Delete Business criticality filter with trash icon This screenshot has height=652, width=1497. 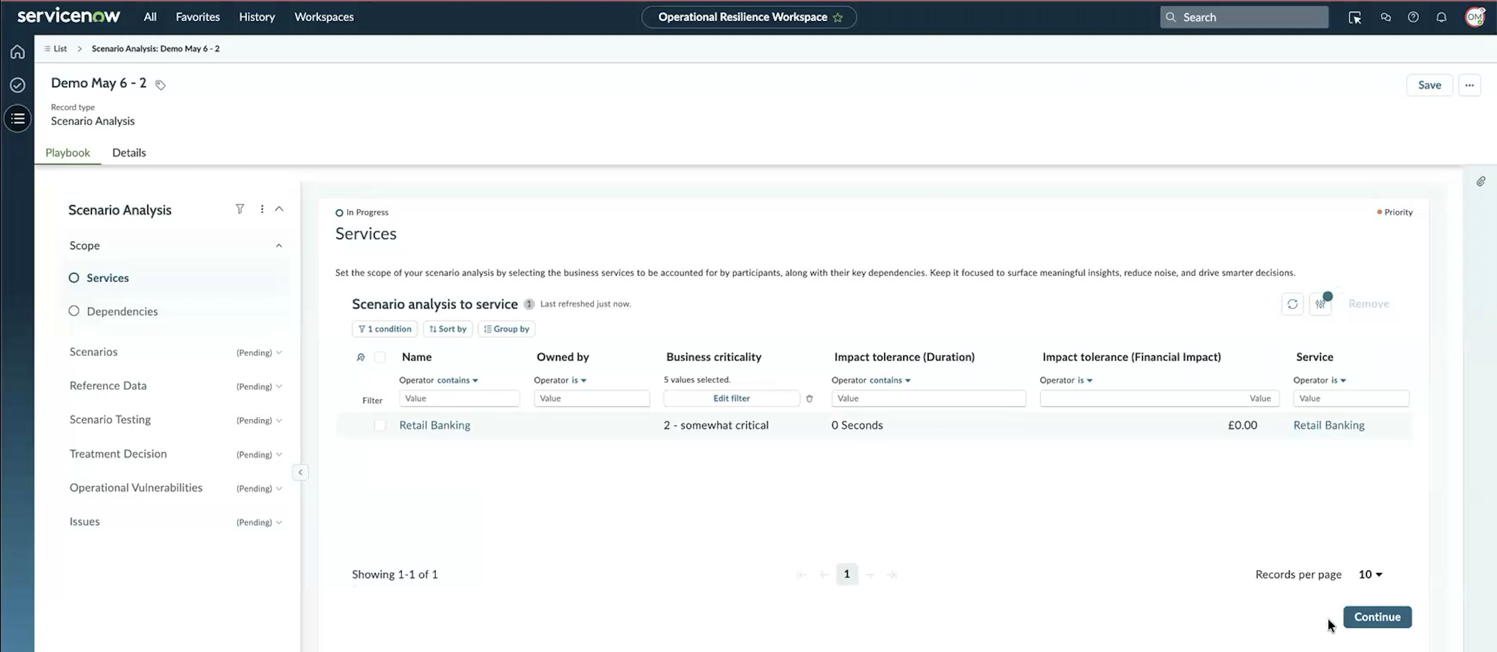[809, 399]
